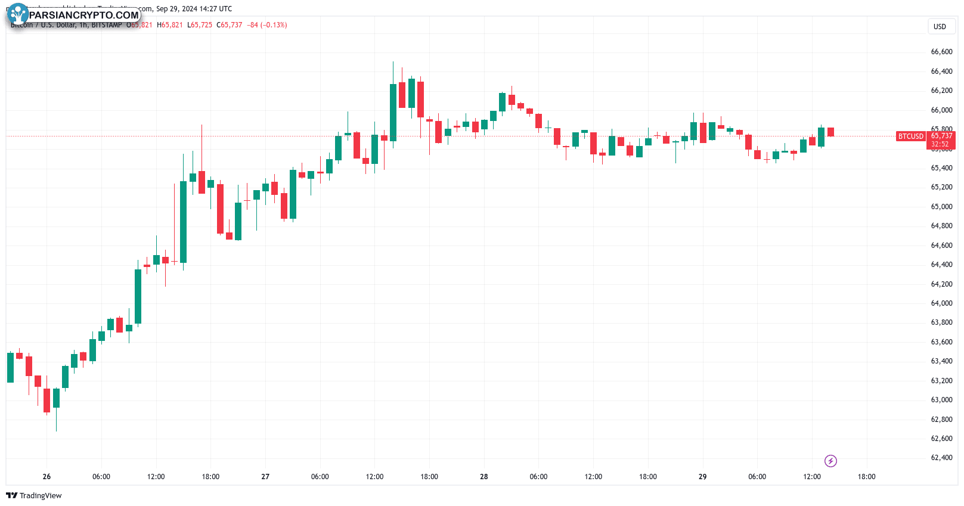Click the purple lightning bolt event icon
This screenshot has height=506, width=964.
point(830,461)
